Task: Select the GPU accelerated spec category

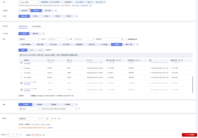Action: 104,45
